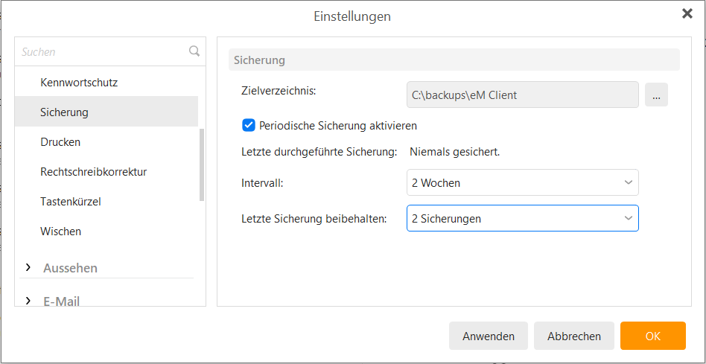Open Wischen settings
This screenshot has width=706, height=364.
pos(106,232)
